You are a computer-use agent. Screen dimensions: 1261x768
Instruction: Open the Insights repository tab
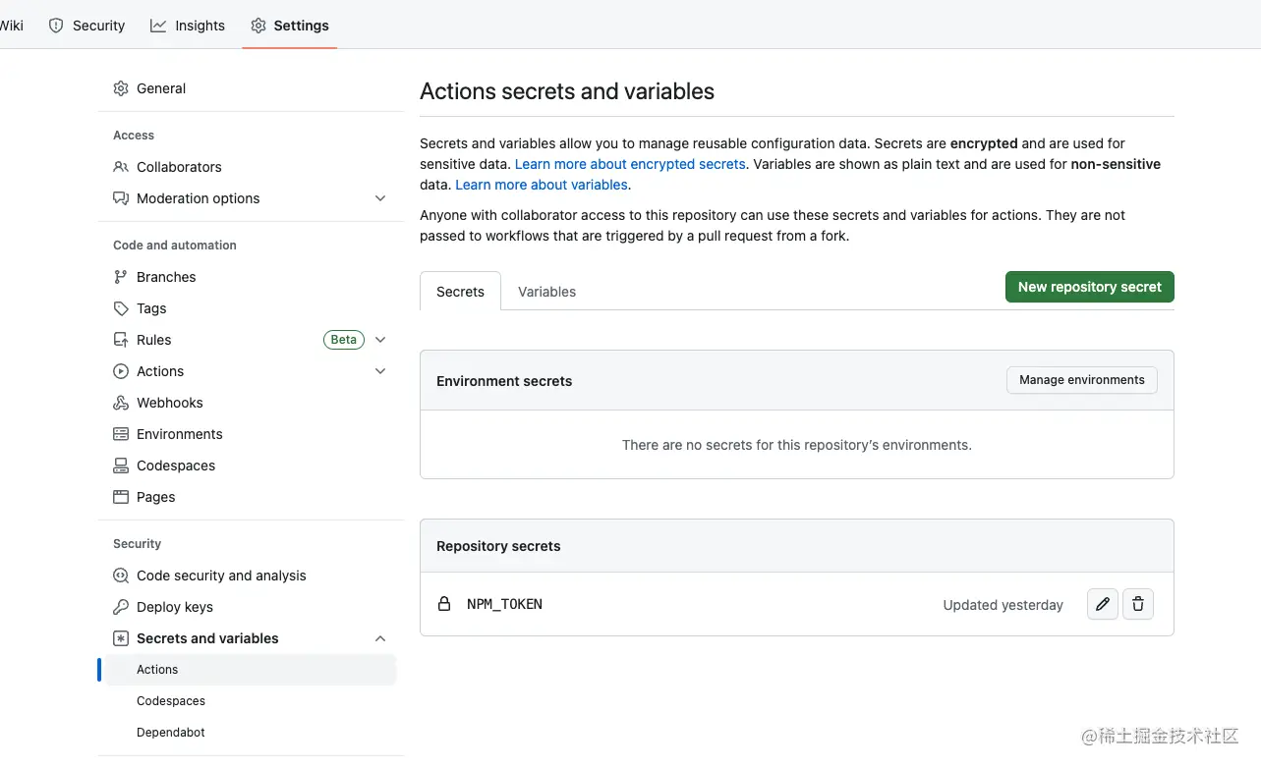(x=188, y=26)
